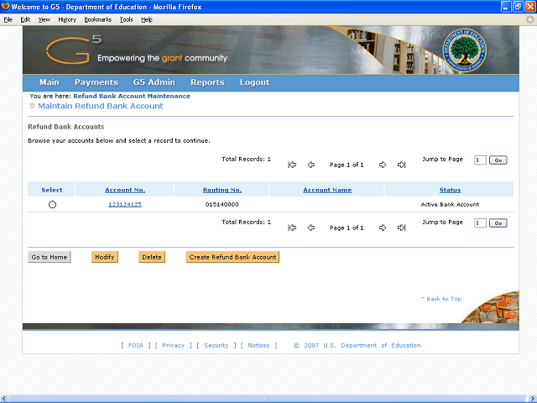Click Create Refund Bank Account button

click(232, 257)
